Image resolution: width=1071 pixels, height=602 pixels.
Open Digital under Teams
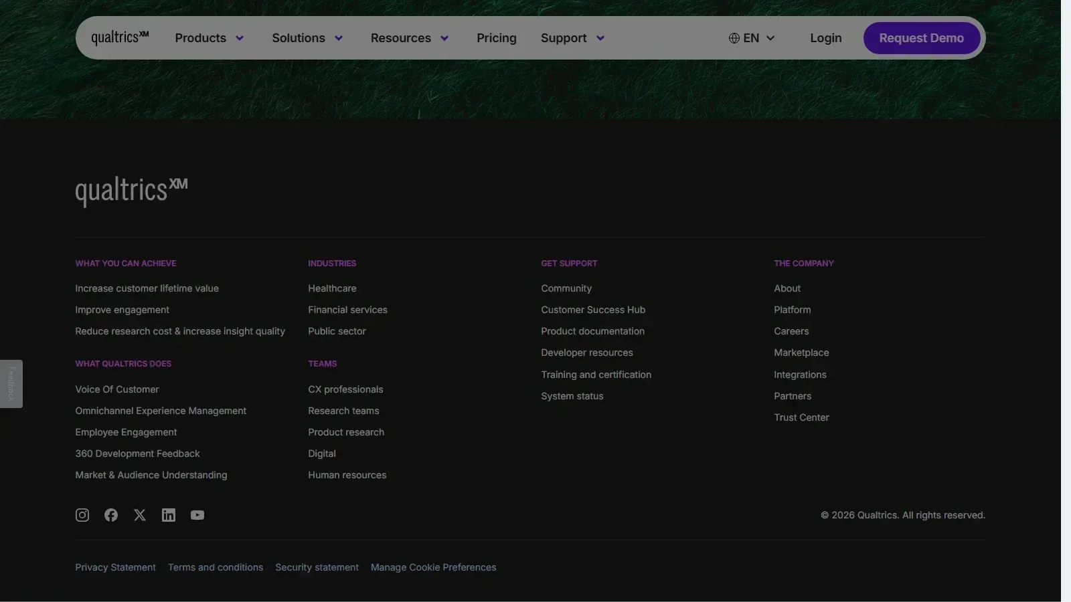click(x=322, y=454)
